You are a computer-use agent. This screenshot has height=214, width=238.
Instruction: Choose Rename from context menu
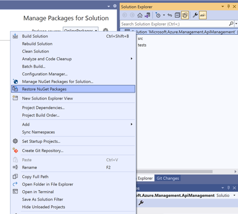pyautogui.click(x=73, y=167)
